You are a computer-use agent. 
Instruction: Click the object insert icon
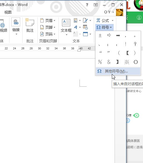[x=85, y=34]
